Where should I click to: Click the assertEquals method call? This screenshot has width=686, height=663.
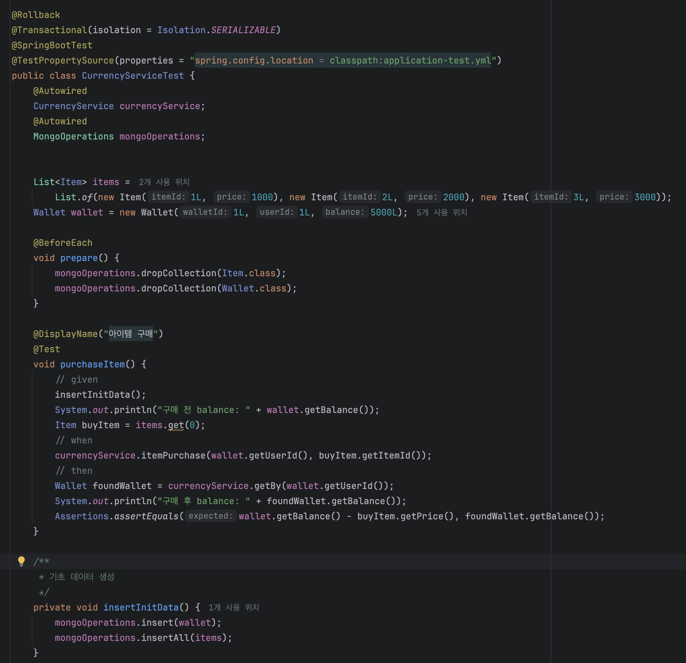[x=146, y=516]
